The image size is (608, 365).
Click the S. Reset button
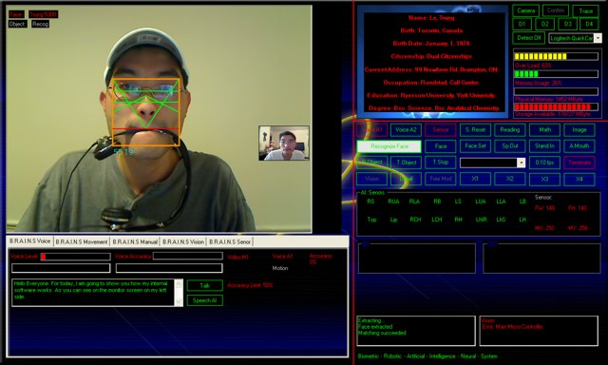[475, 130]
